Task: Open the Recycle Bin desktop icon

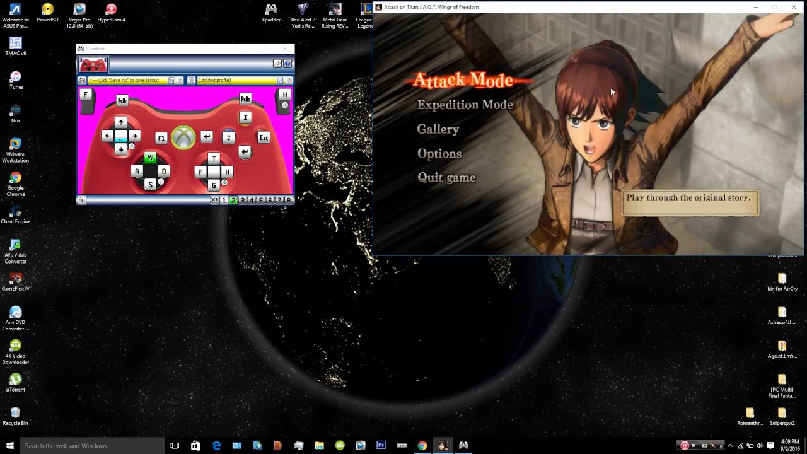Action: pyautogui.click(x=15, y=416)
